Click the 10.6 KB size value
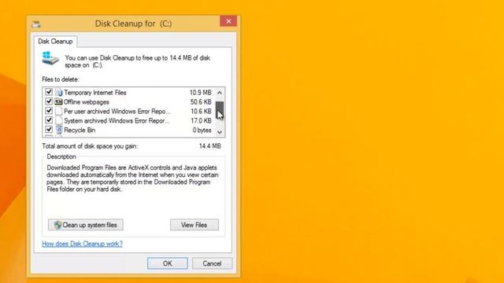Screen dimensions: 504x283 point(201,112)
